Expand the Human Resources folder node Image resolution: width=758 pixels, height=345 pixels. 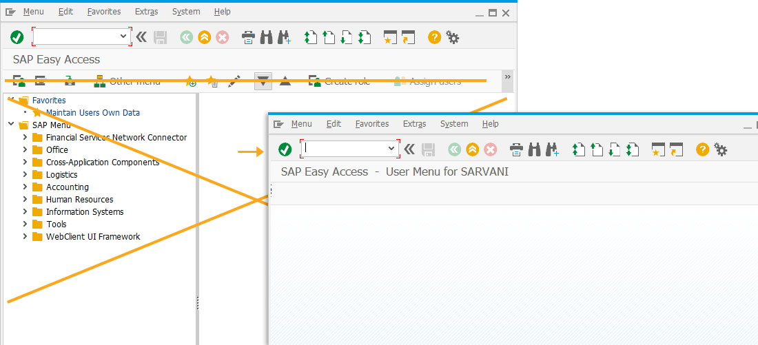click(x=25, y=199)
